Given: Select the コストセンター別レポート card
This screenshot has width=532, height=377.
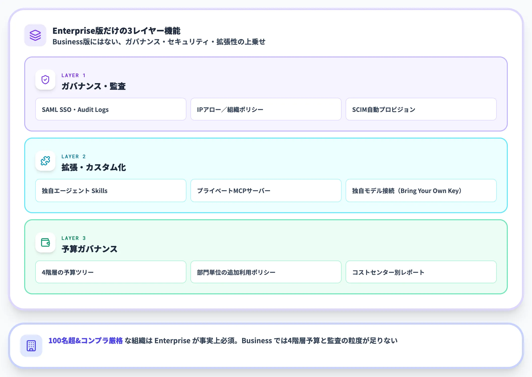Looking at the screenshot, I should [x=421, y=272].
